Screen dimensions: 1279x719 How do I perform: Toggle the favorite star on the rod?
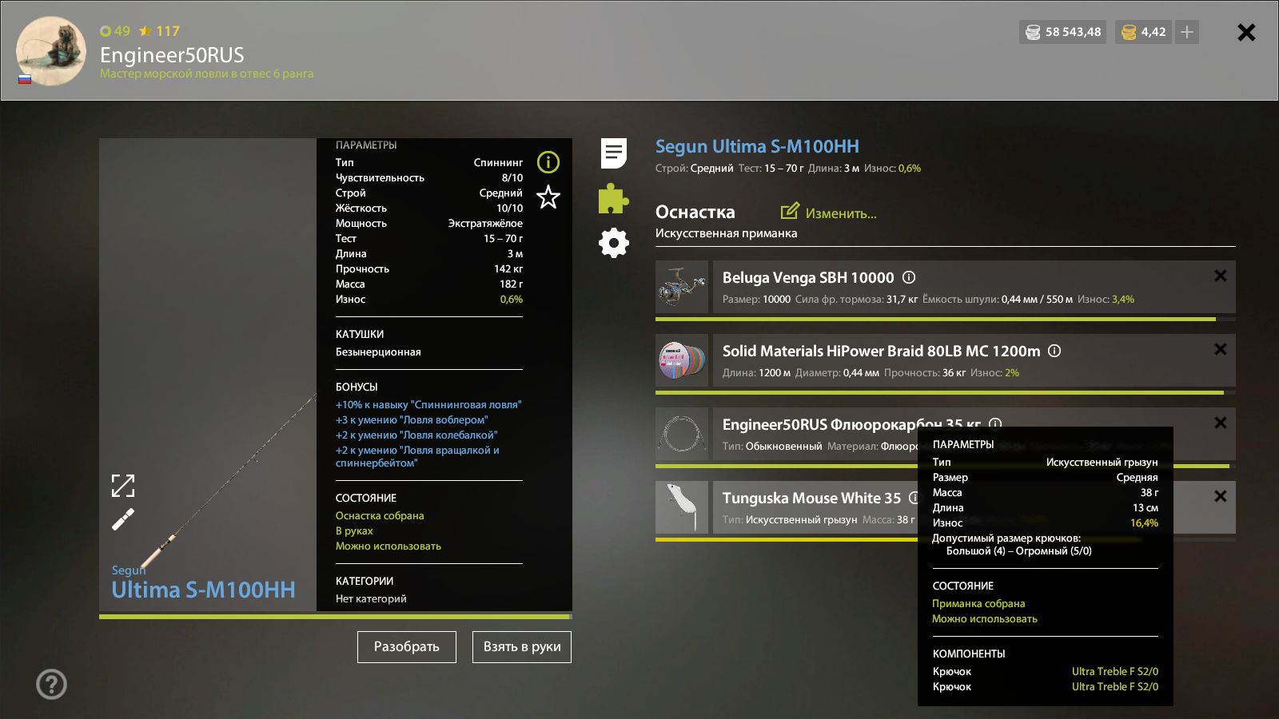click(548, 197)
